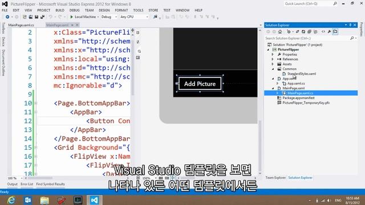This screenshot has width=365, height=205.
Task: Open the designer 150% zoom dropdown
Action: tap(156, 178)
